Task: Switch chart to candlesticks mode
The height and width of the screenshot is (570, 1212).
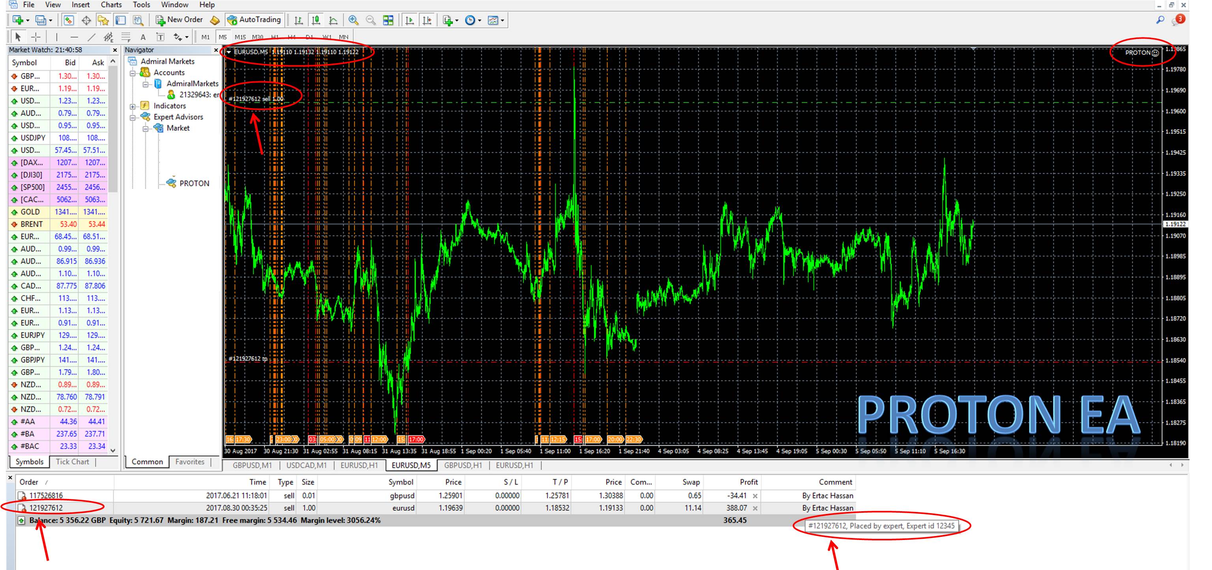Action: click(x=316, y=20)
